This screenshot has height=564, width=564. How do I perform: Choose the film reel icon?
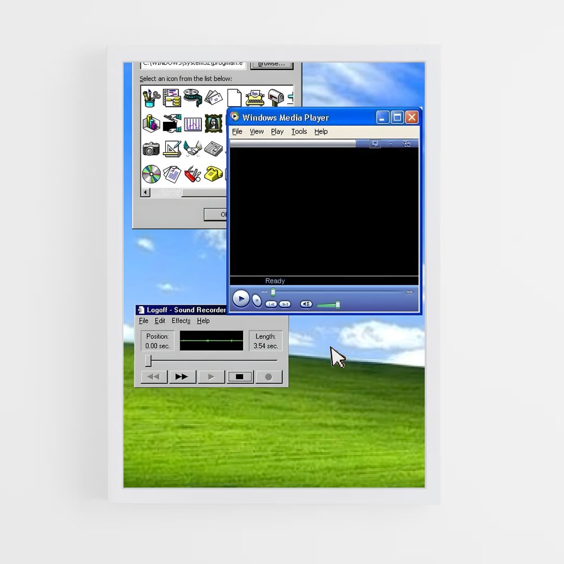[x=193, y=98]
